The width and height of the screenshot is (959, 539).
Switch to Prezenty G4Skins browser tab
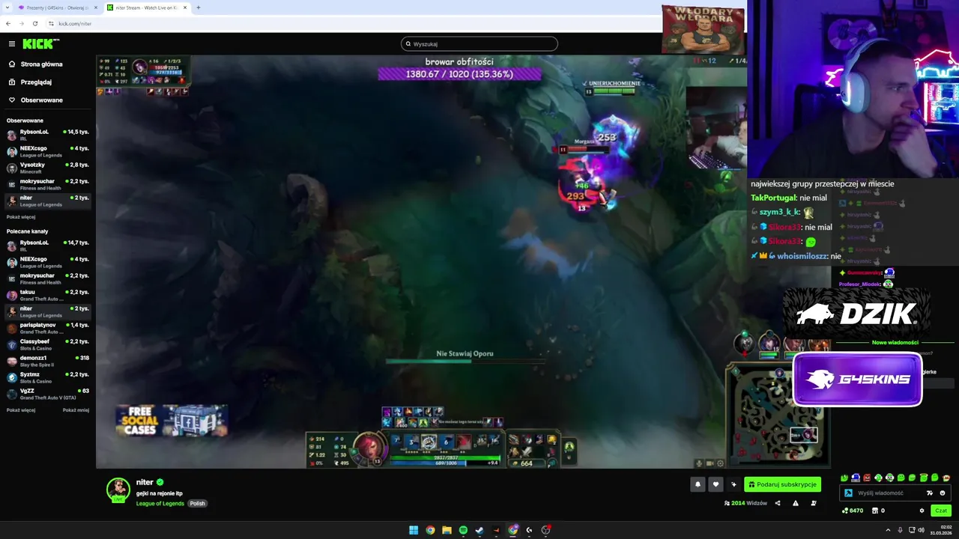click(x=57, y=7)
